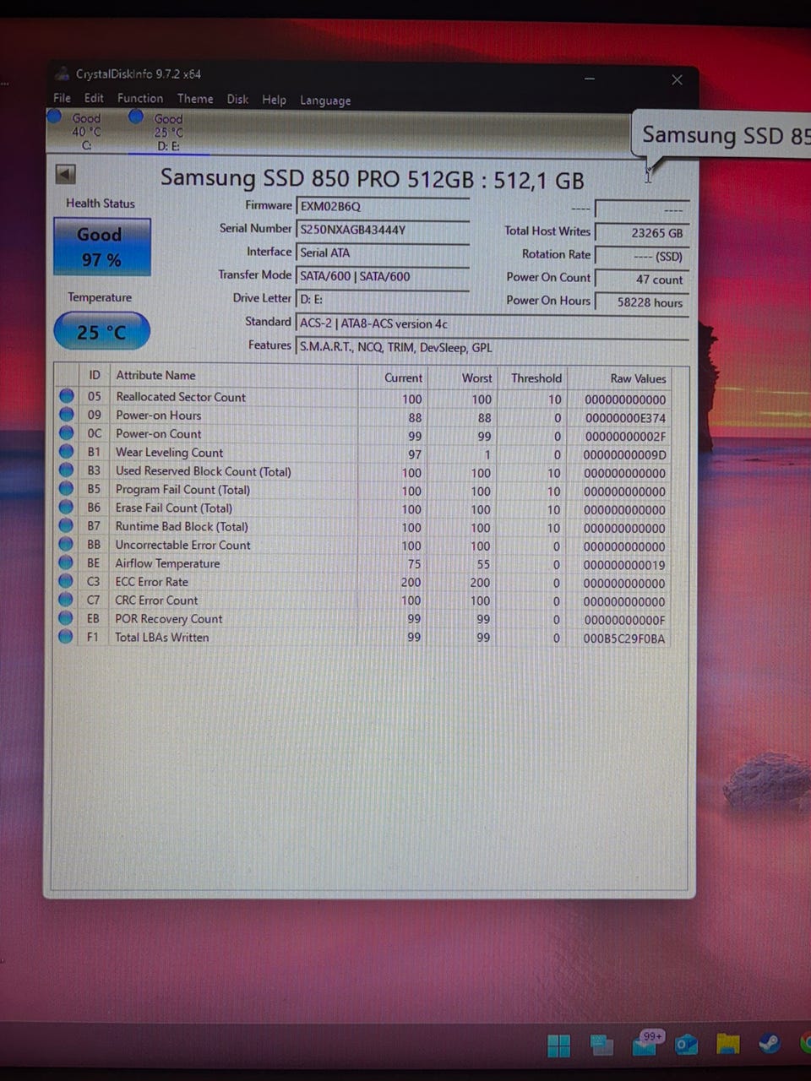
Task: Click status orb for Reallocated Sector Count
Action: click(67, 396)
